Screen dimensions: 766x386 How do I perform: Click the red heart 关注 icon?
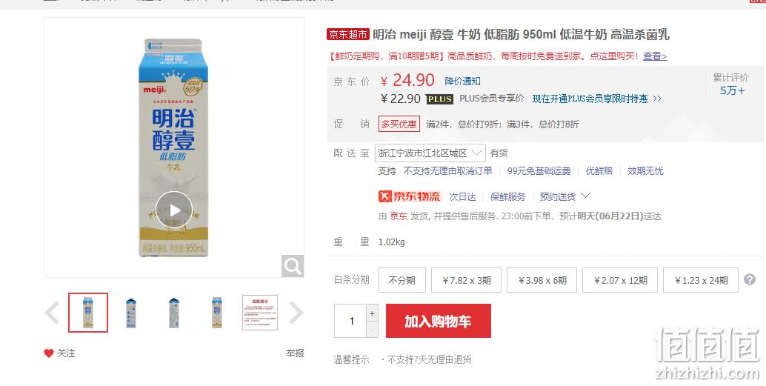tap(48, 353)
